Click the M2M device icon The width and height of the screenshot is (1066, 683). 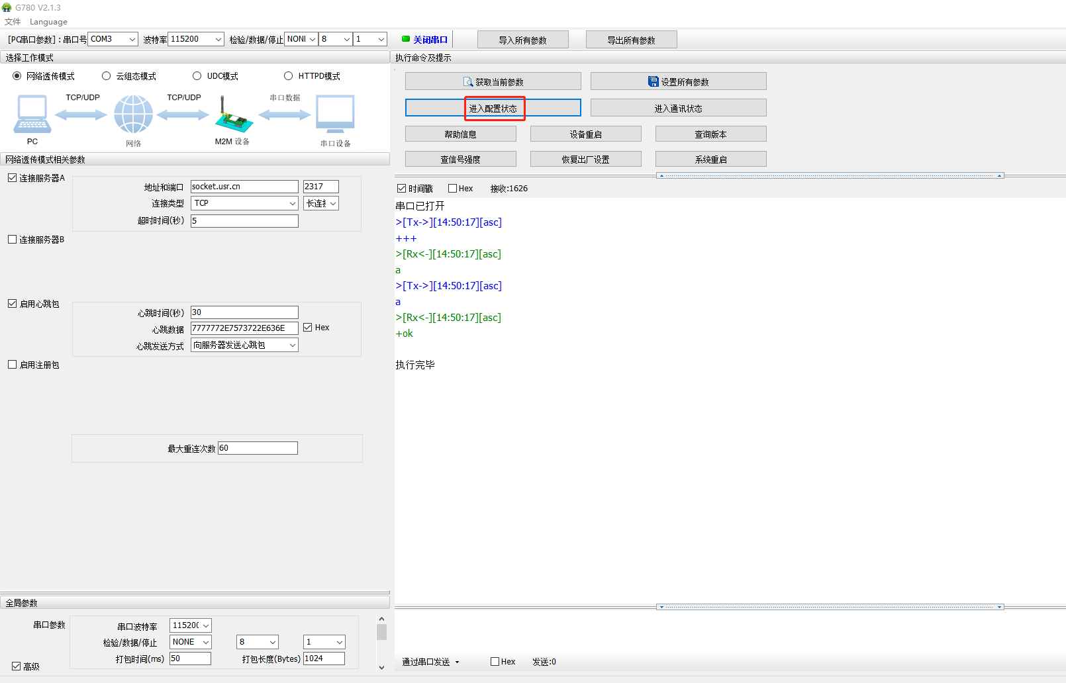click(233, 116)
